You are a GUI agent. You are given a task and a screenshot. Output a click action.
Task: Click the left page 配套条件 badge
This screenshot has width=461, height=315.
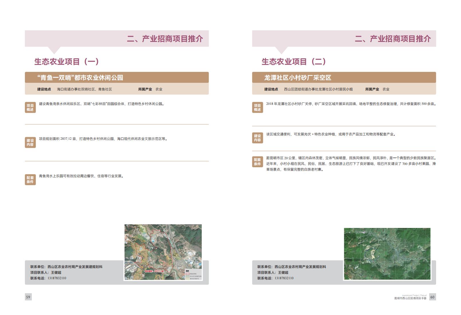pos(30,180)
